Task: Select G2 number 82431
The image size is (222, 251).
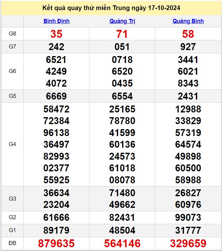Action: [x=122, y=217]
